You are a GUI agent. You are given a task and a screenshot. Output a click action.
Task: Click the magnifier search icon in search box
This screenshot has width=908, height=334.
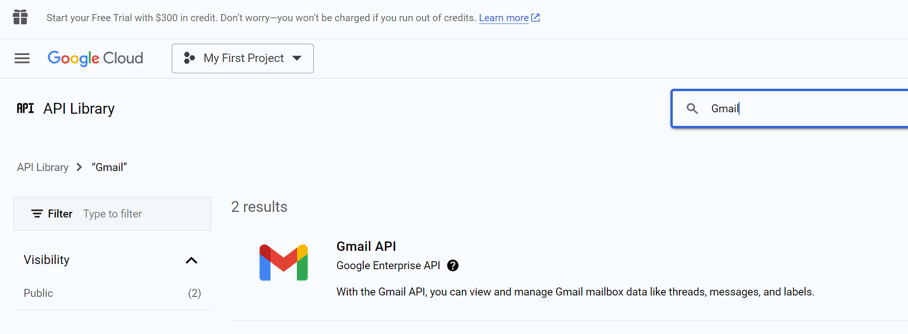692,109
